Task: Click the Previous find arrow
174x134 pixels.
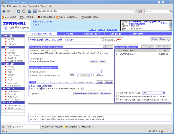Action: point(43,127)
